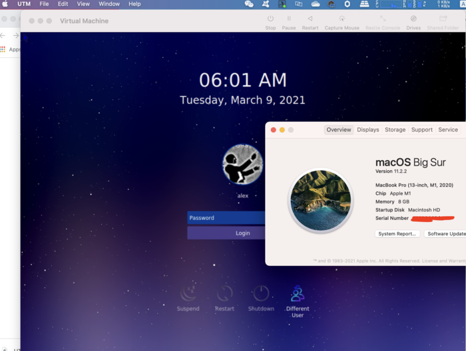Screen dimensions: 466x351
Task: Open the File menu
Action: tap(44, 4)
